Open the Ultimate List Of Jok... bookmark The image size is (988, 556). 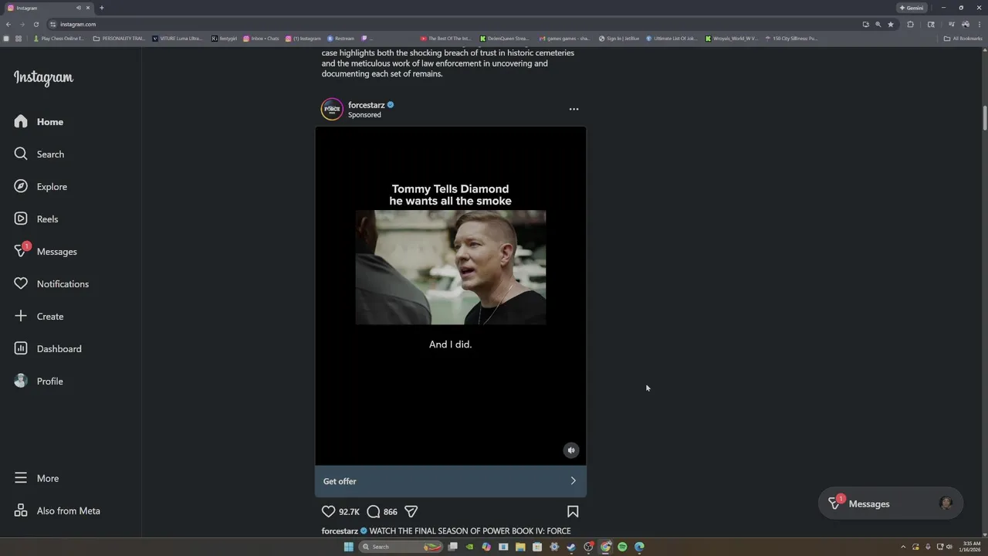[672, 38]
